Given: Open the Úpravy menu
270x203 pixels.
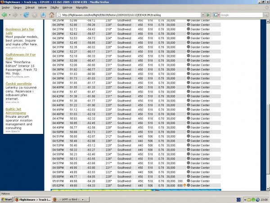Looking at the screenshot, I should tap(18, 8).
